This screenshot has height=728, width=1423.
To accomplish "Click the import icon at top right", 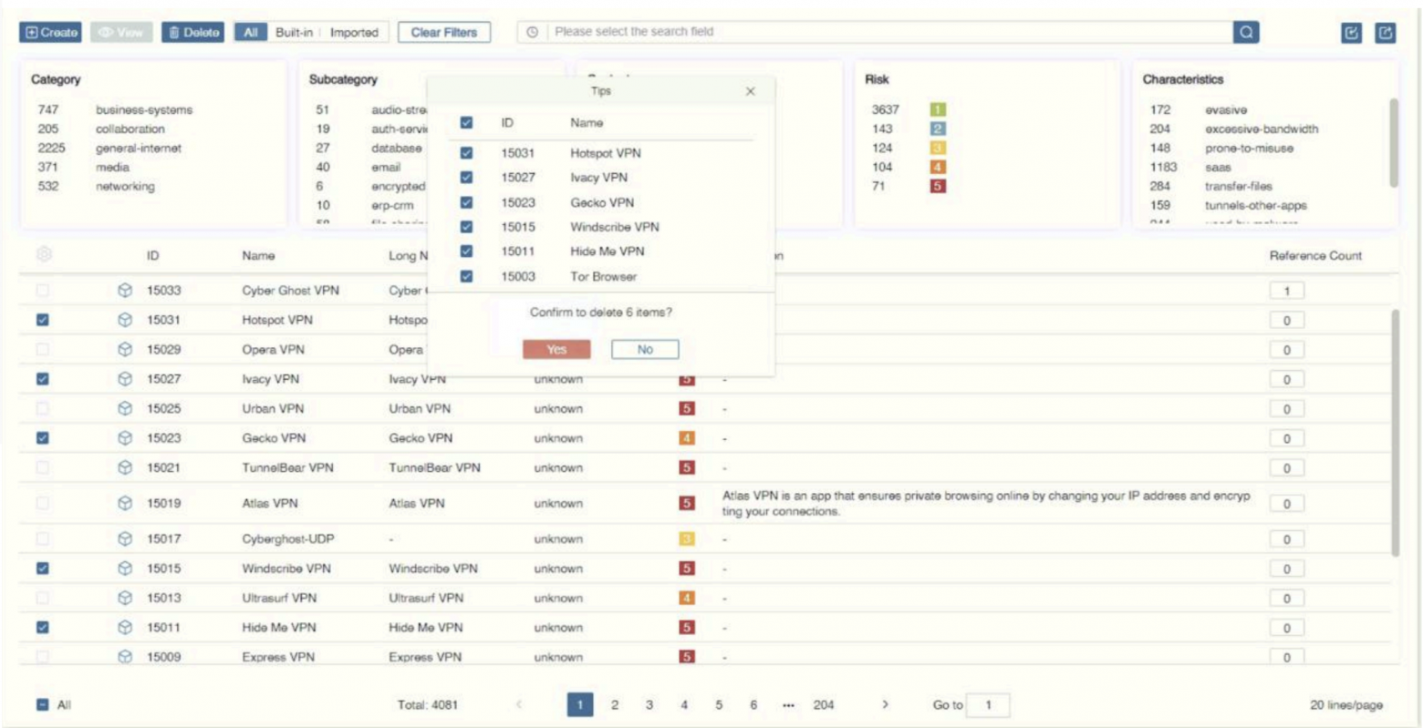I will [x=1352, y=33].
